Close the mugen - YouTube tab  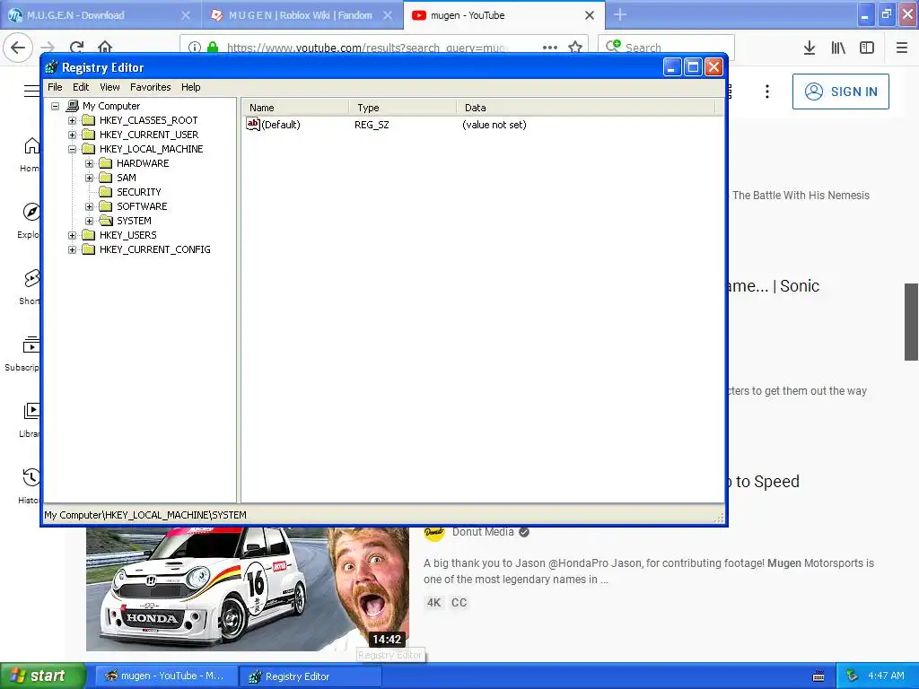(590, 15)
